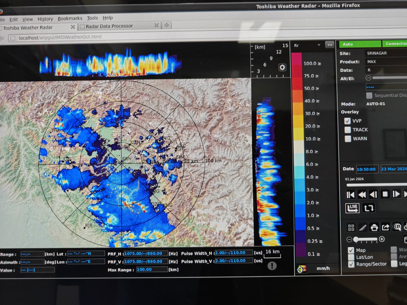Click the date timeline slider bar

(376, 185)
